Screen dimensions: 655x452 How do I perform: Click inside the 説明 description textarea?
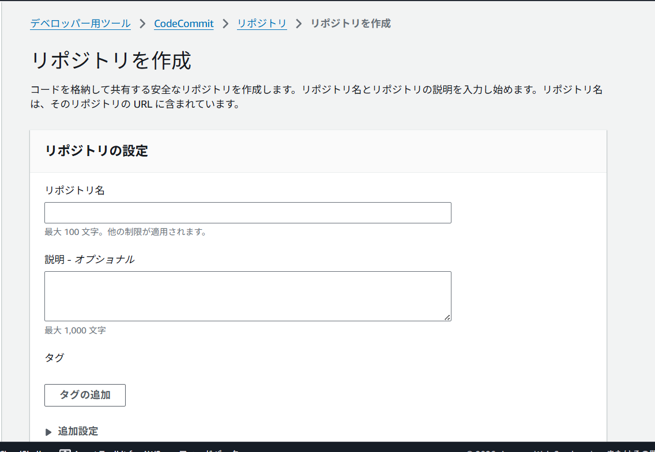pos(248,296)
